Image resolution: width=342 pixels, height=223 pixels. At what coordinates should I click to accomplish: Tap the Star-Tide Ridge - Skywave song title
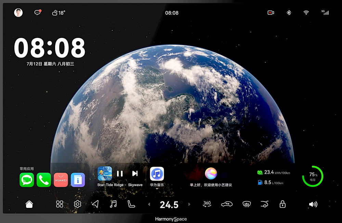[120, 185]
